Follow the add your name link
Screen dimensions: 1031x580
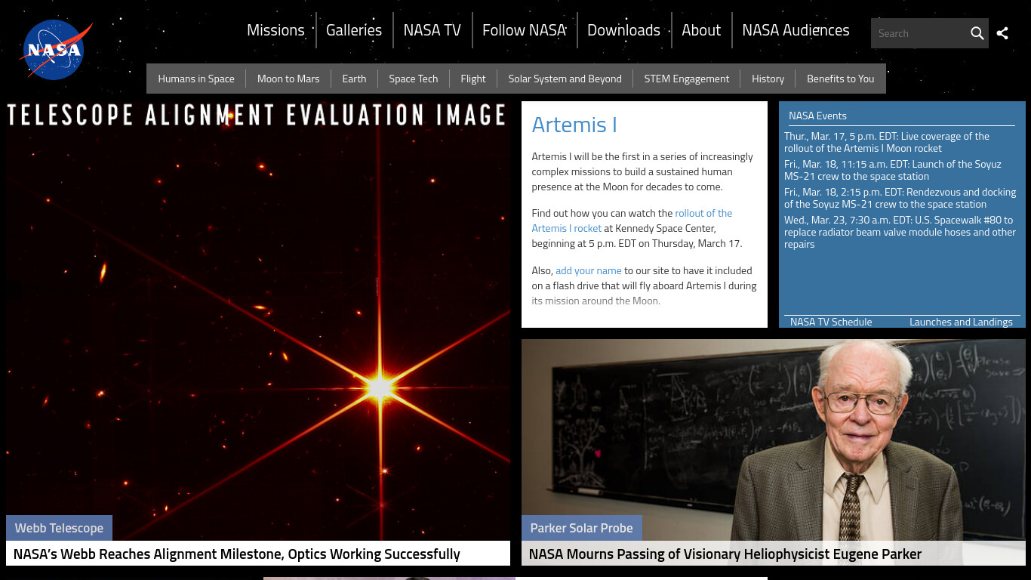click(589, 270)
